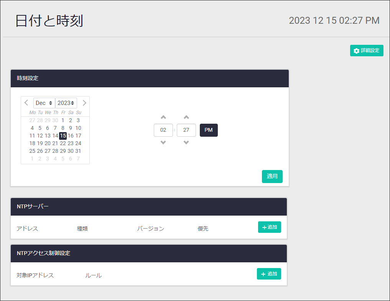390x301 pixels.
Task: Click the NTPサーバー panel header
Action: pos(149,207)
